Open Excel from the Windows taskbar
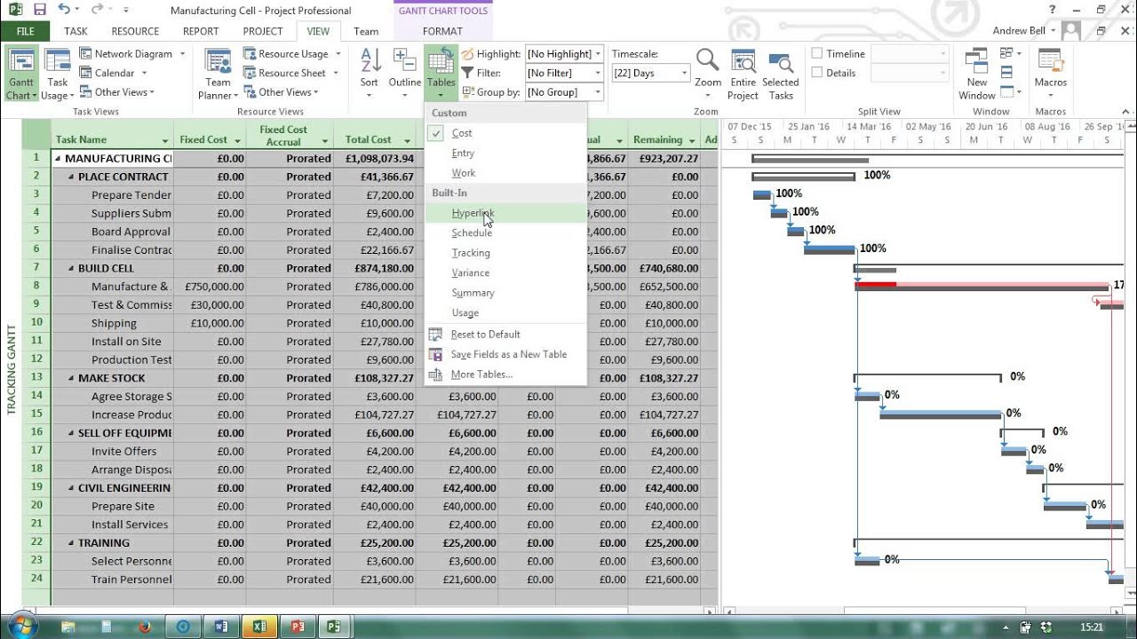 coord(258,627)
